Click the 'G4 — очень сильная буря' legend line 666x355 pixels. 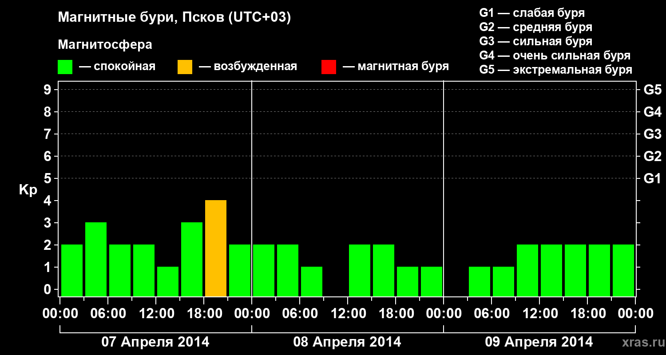click(555, 55)
